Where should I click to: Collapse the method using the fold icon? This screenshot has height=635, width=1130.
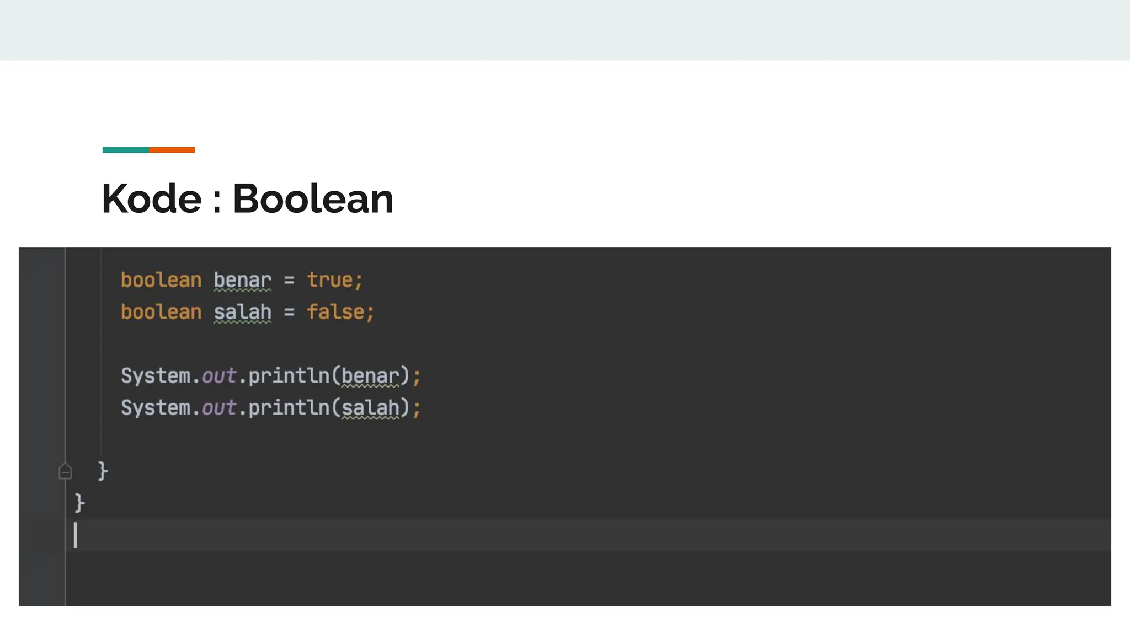pos(65,471)
